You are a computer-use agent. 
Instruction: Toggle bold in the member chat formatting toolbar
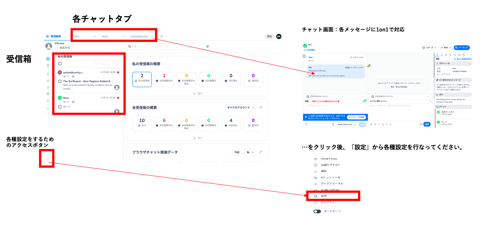pos(375,124)
